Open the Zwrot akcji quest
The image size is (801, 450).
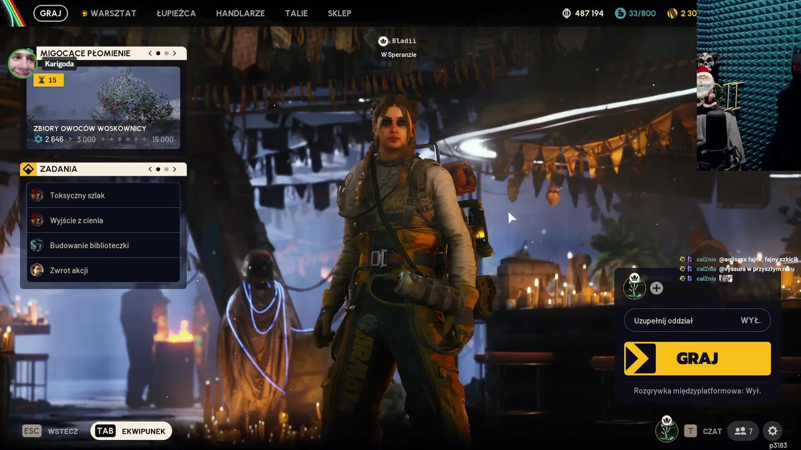pyautogui.click(x=103, y=271)
